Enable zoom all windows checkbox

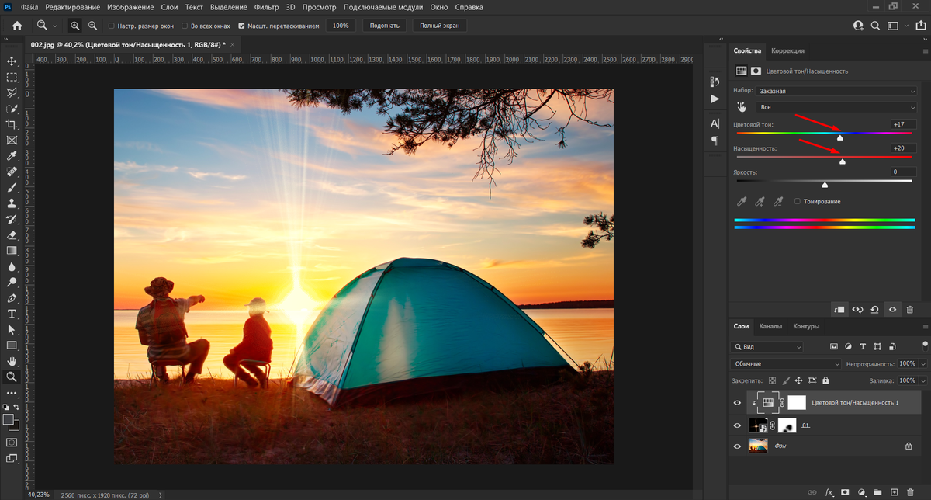coord(183,26)
